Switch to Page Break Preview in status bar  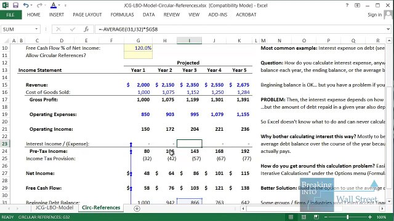(x=316, y=217)
